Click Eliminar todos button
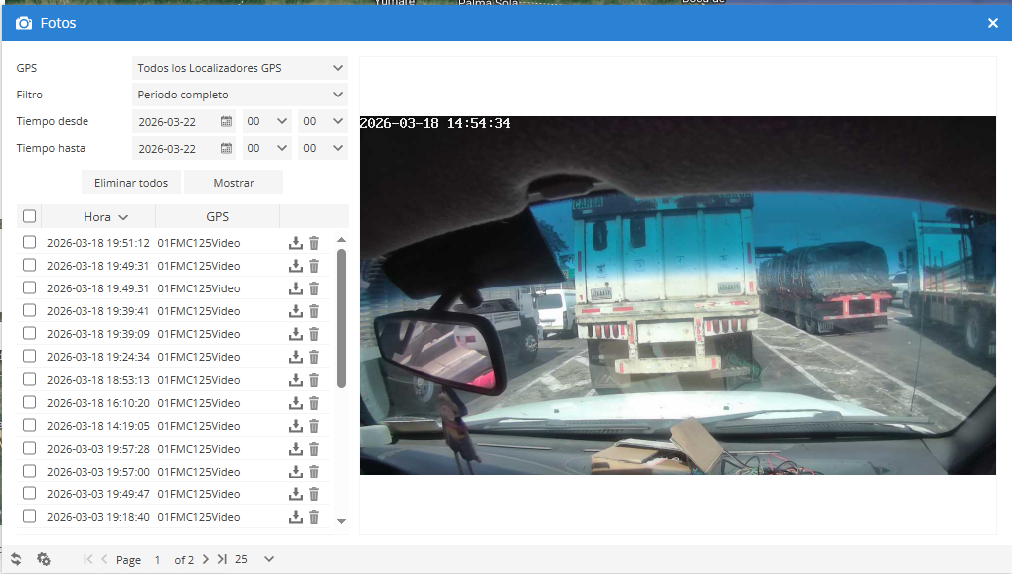Viewport: 1017px width, 574px height. [x=131, y=183]
